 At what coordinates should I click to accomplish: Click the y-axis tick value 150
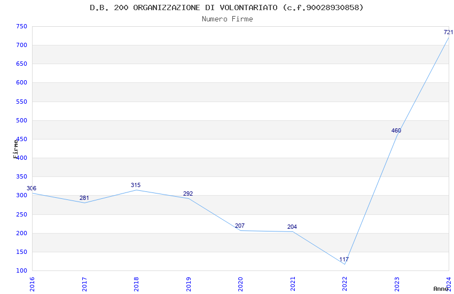point(22,252)
